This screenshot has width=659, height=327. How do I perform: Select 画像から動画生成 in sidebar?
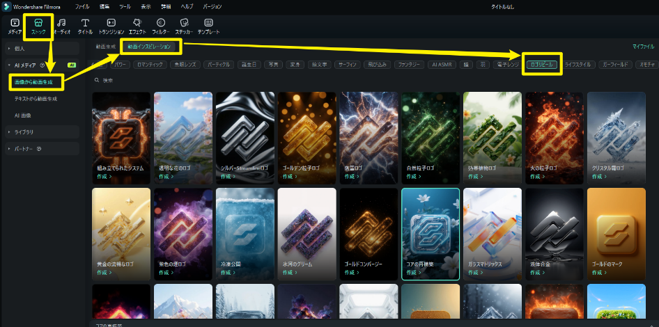click(33, 82)
